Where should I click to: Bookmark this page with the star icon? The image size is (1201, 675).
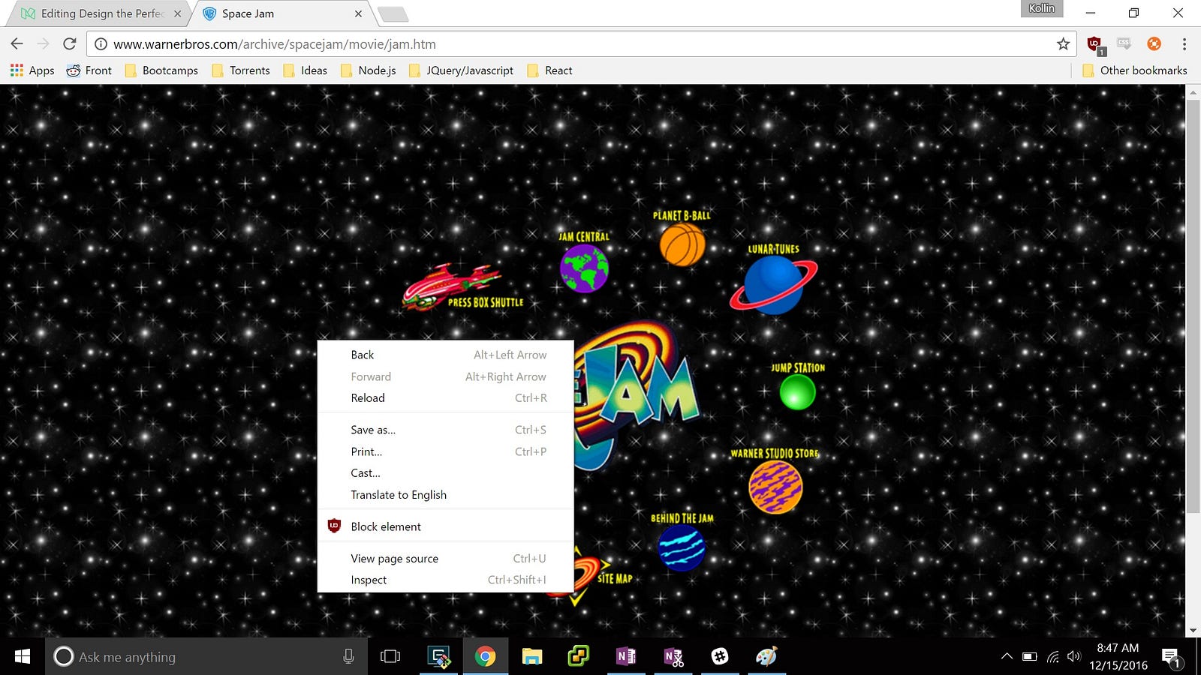1063,44
